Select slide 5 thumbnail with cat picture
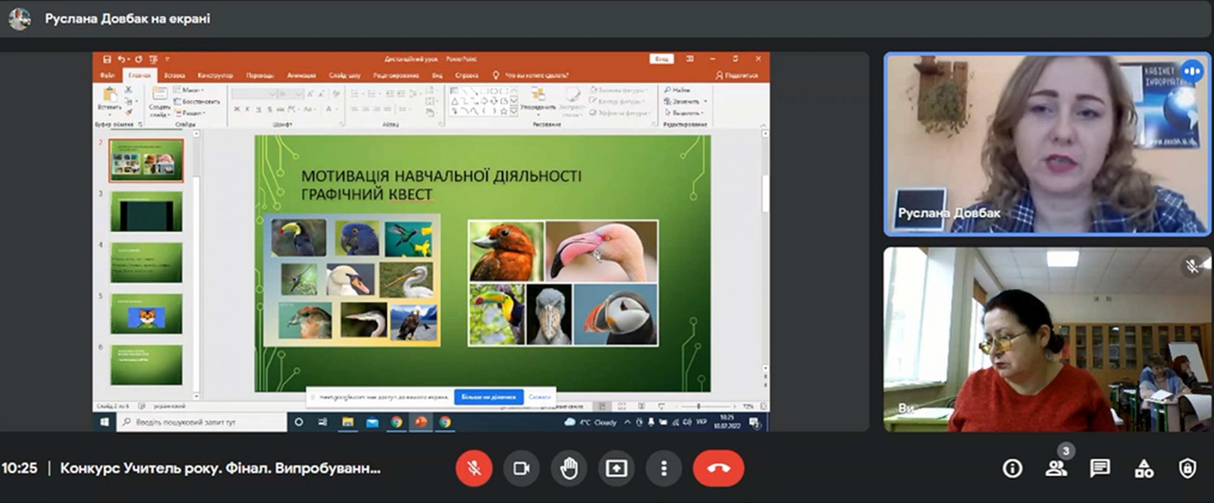This screenshot has width=1214, height=503. [x=146, y=314]
